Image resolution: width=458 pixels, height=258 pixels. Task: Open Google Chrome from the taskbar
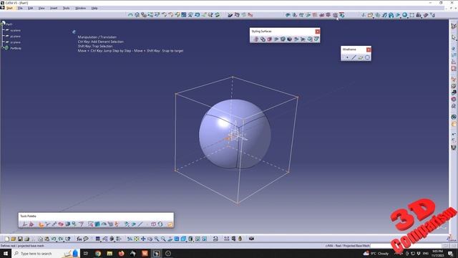(98, 253)
